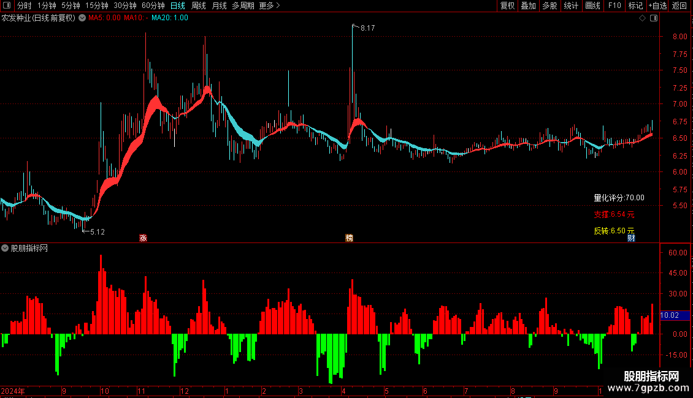Switch to 30分钟 chart period

coord(125,6)
